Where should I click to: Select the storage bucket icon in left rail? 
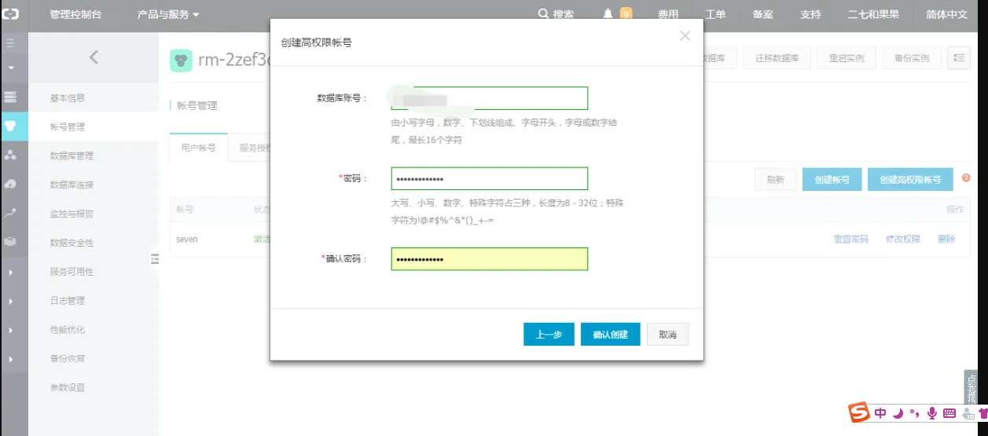10,242
